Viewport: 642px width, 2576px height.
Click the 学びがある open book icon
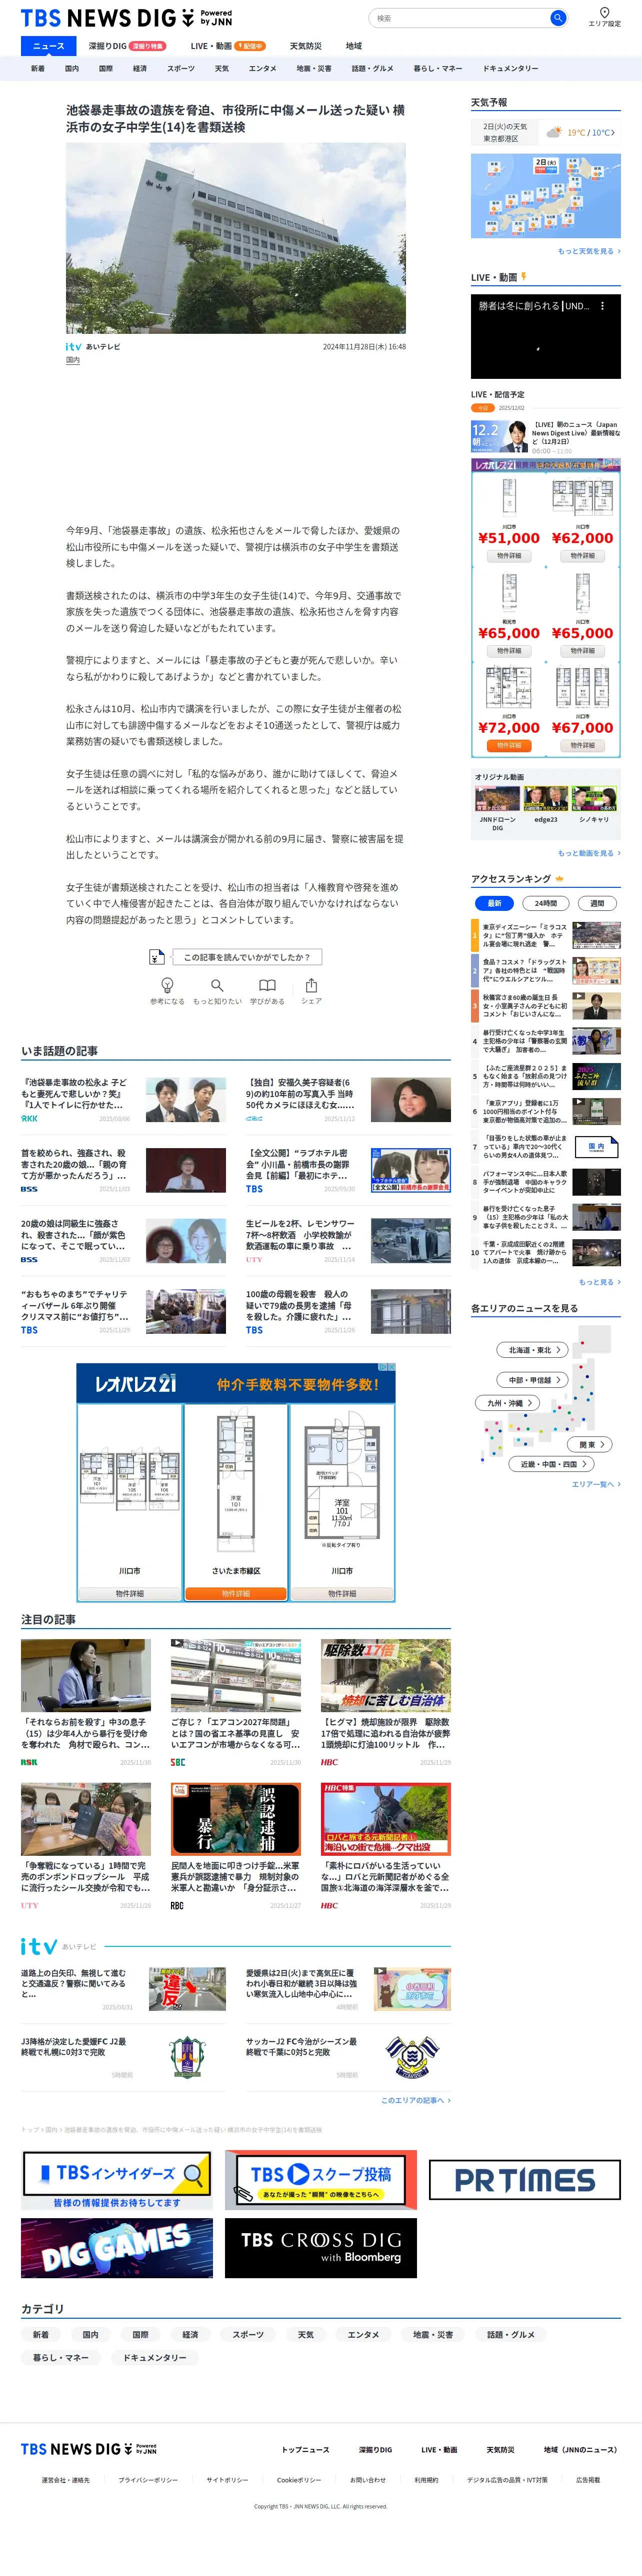[x=267, y=985]
